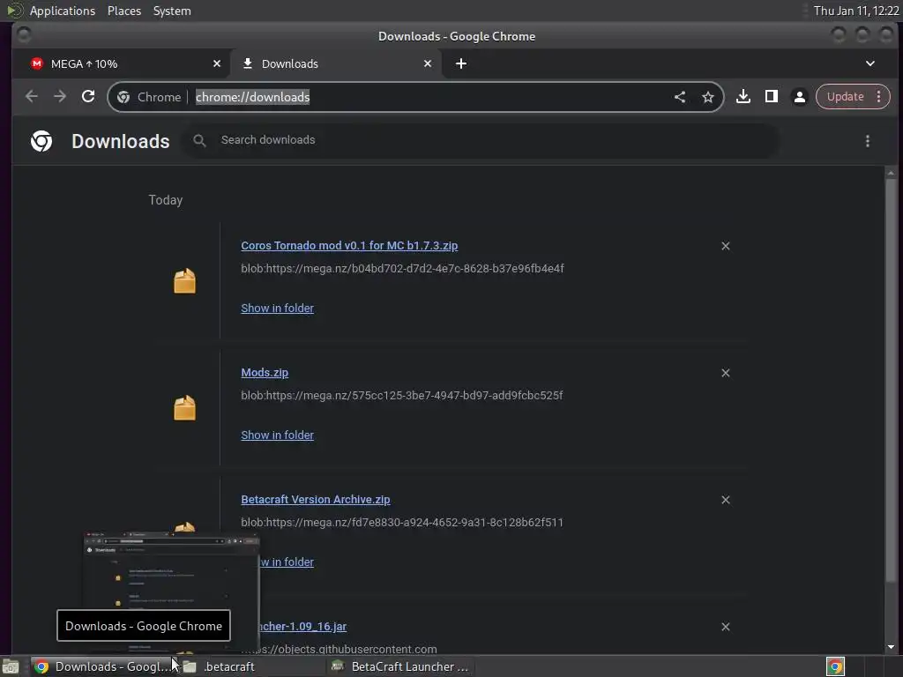Viewport: 903px width, 677px height.
Task: Open the Downloads page three-dot menu
Action: (x=868, y=141)
